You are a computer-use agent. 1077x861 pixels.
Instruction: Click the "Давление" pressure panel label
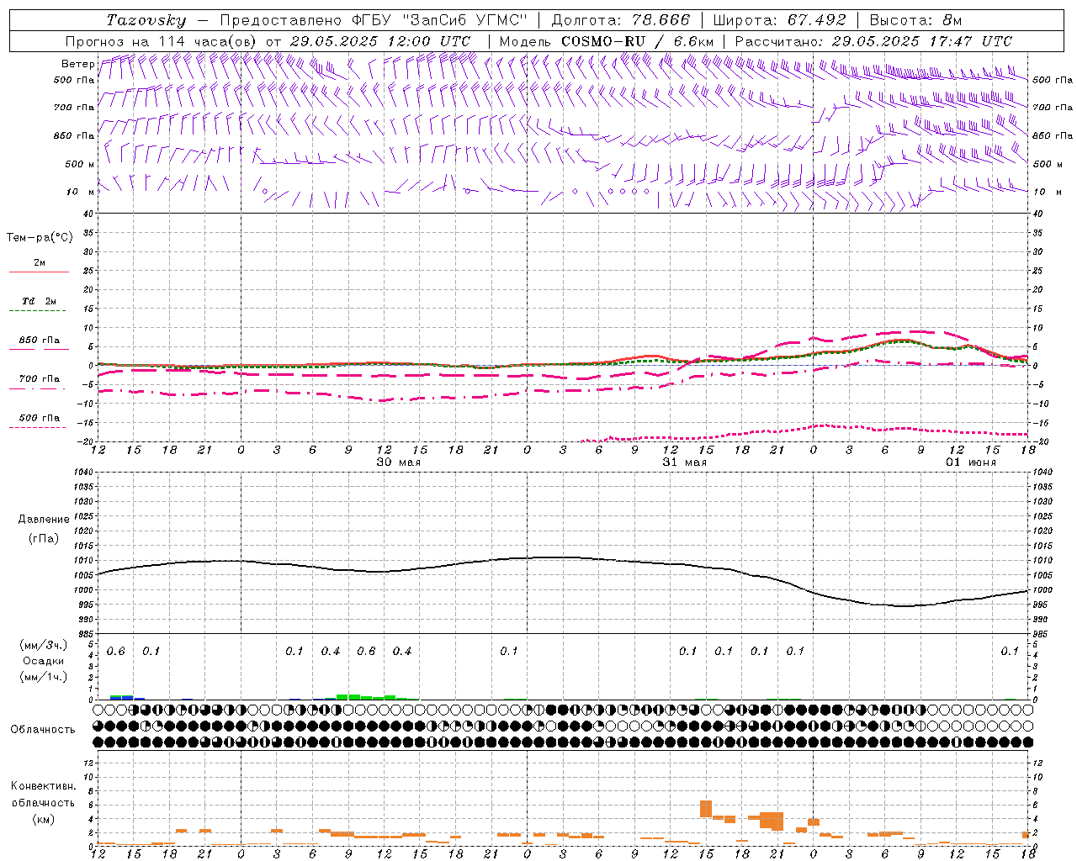pyautogui.click(x=44, y=520)
